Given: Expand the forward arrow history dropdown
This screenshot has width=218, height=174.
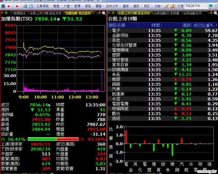Looking at the screenshot, I should click(x=21, y=6).
